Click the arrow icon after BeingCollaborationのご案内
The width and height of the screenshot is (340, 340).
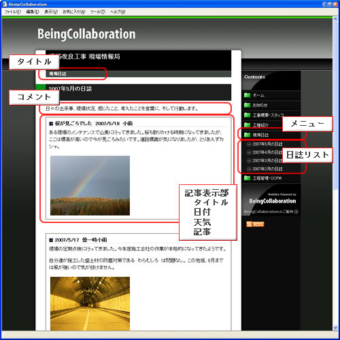[296, 211]
